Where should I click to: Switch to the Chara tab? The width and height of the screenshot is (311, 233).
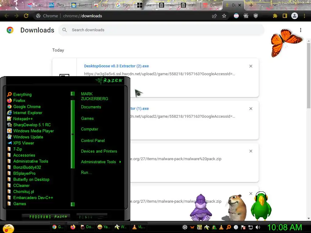pos(36,5)
